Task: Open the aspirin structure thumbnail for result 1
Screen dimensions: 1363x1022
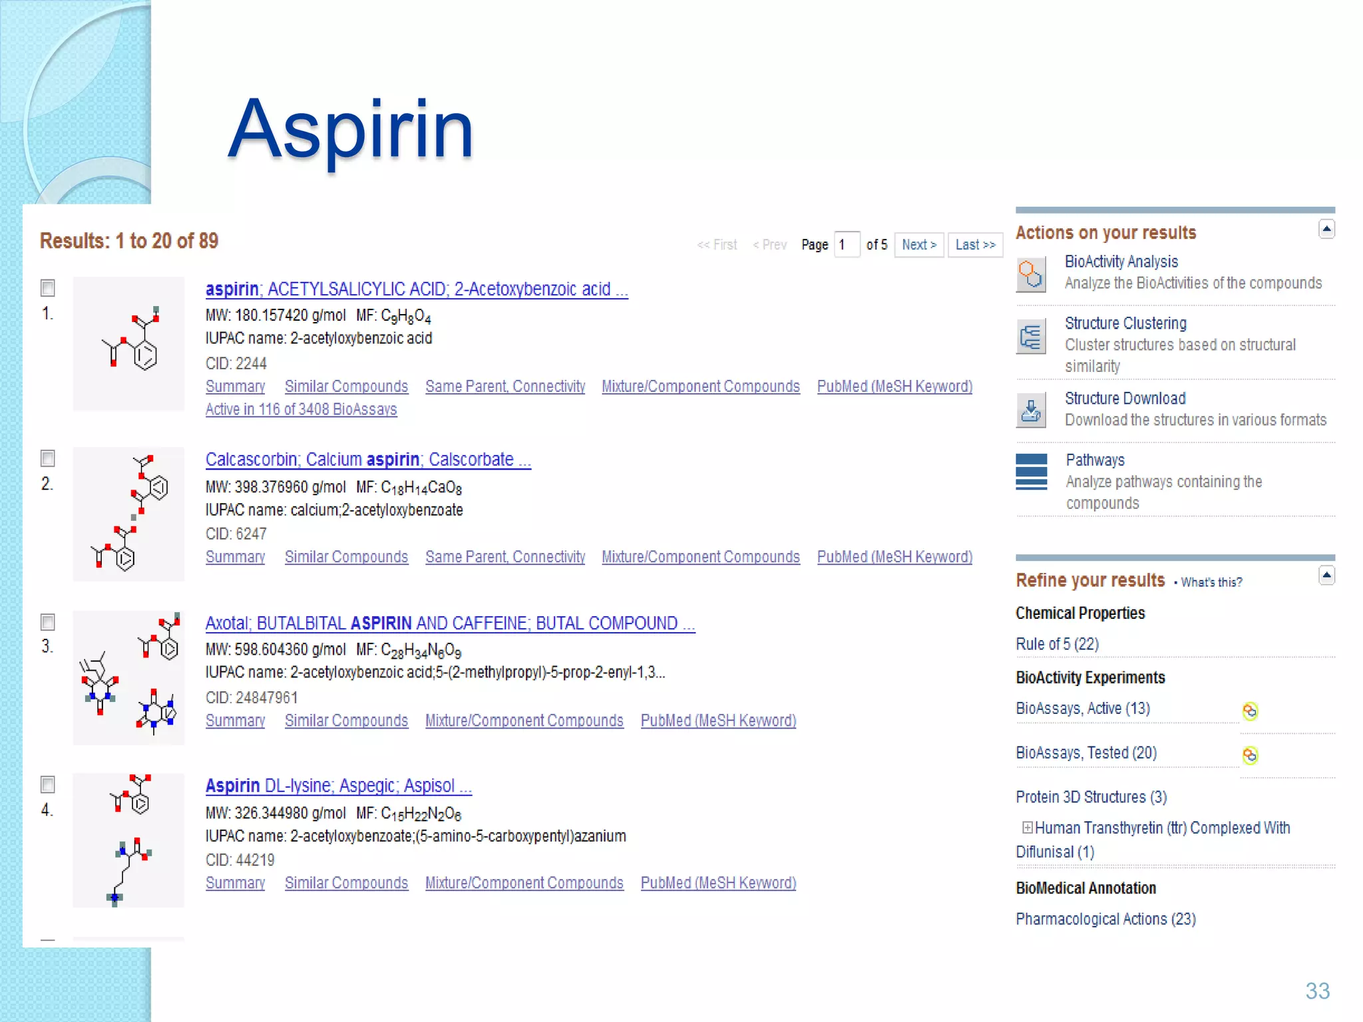Action: (x=128, y=343)
